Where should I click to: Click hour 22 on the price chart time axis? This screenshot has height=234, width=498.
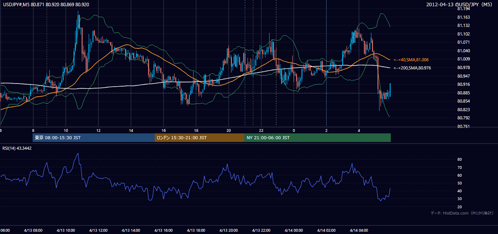click(x=261, y=131)
